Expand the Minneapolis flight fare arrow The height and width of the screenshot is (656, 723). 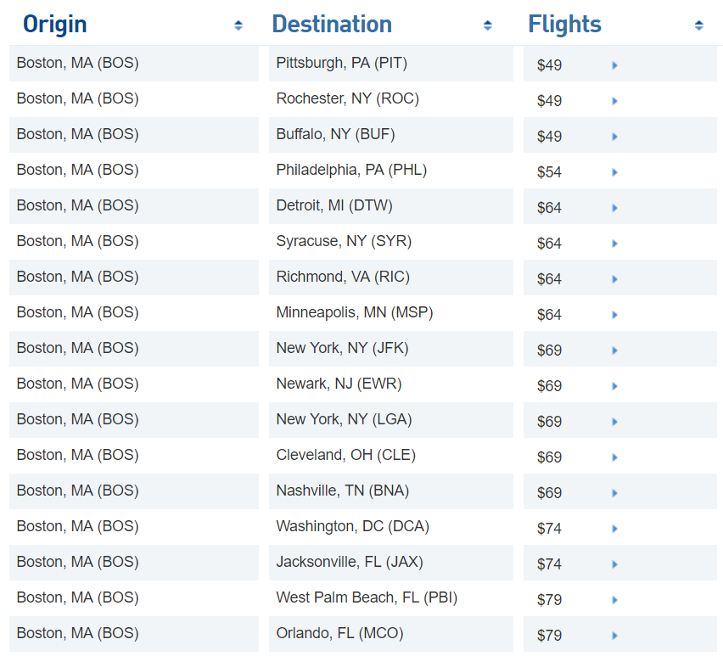coord(614,315)
